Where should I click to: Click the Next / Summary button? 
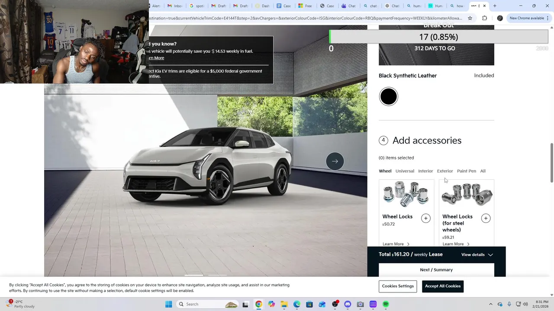[436, 270]
